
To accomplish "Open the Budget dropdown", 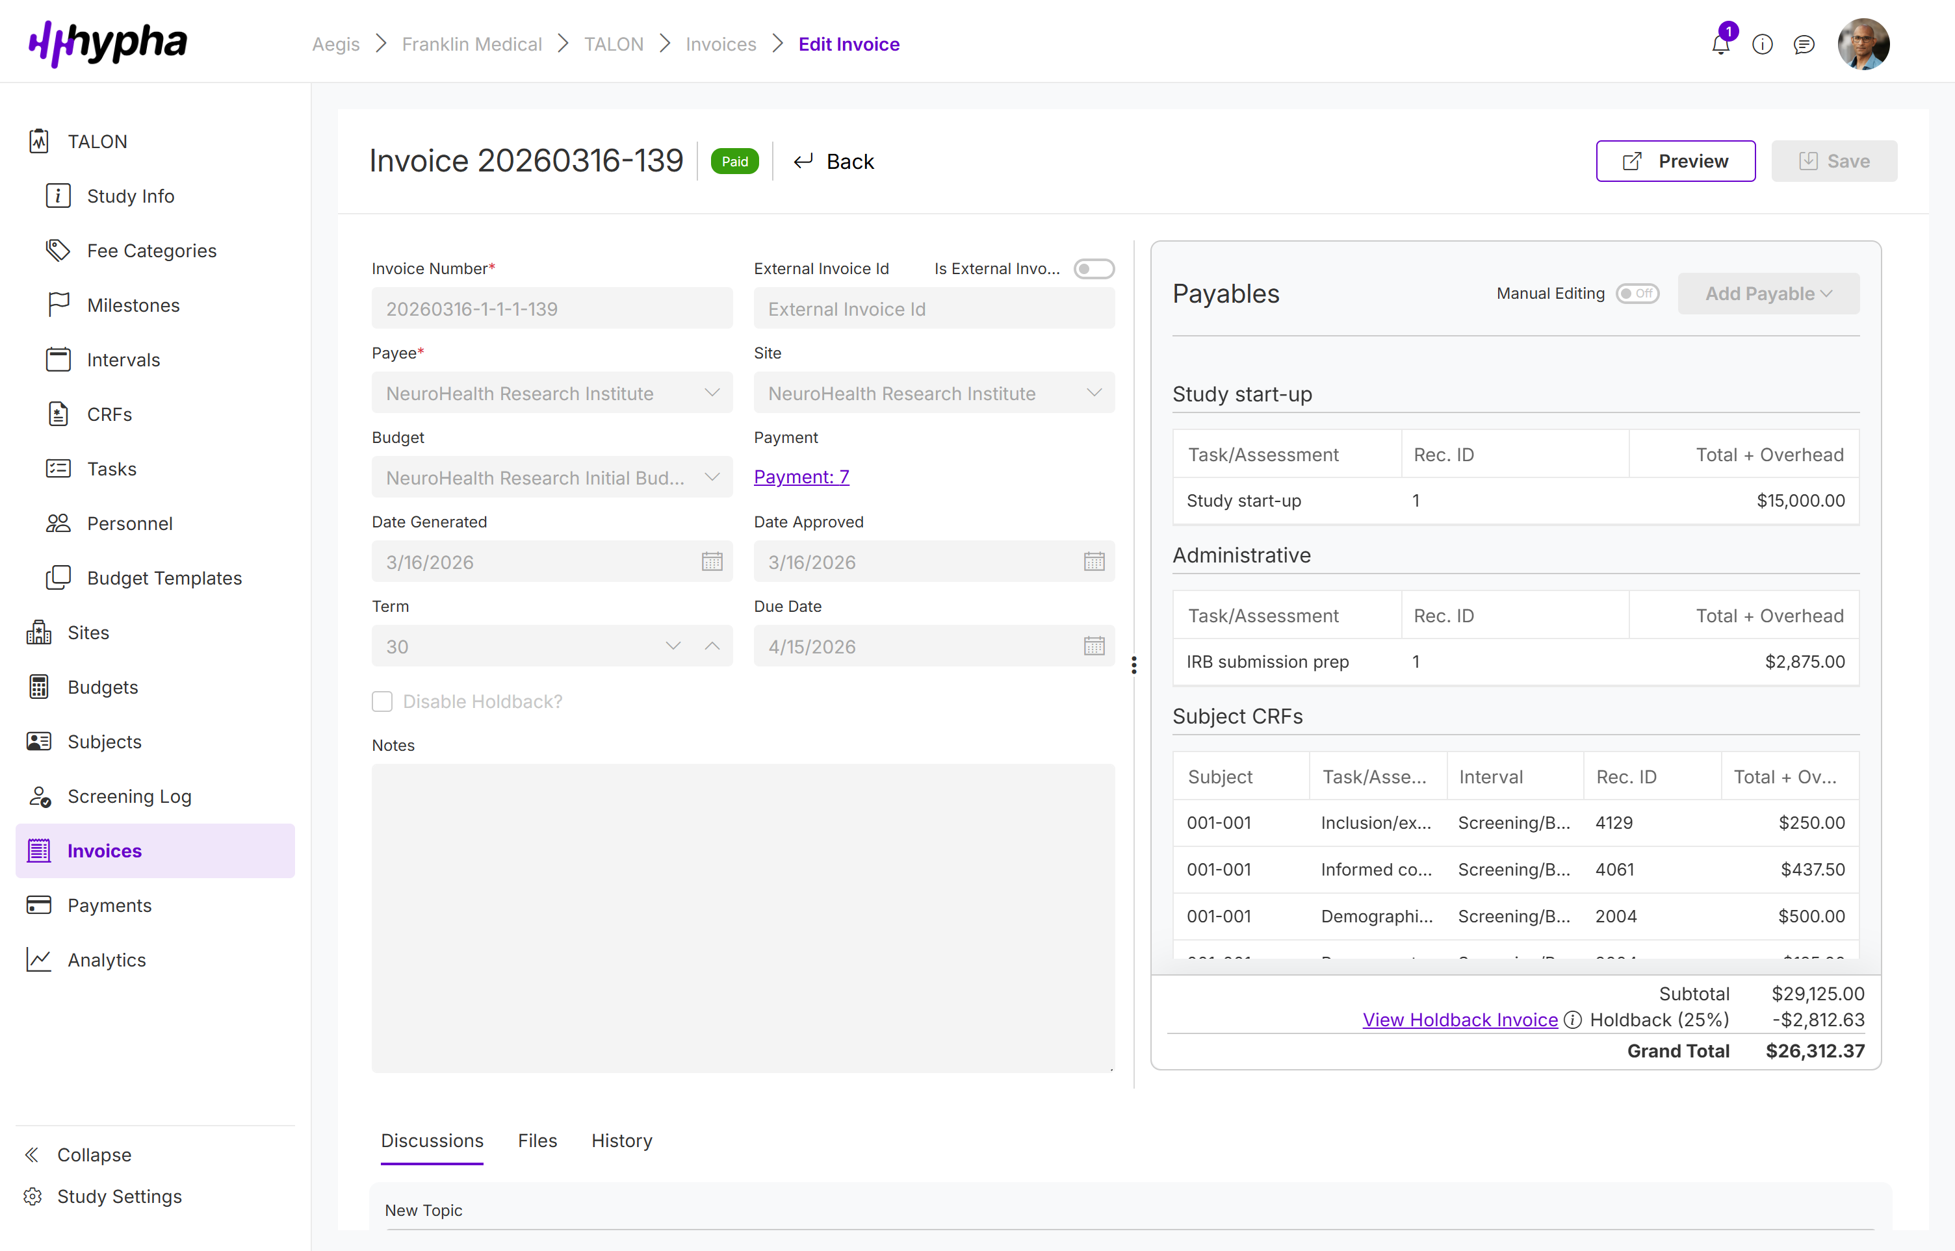I will click(x=712, y=477).
